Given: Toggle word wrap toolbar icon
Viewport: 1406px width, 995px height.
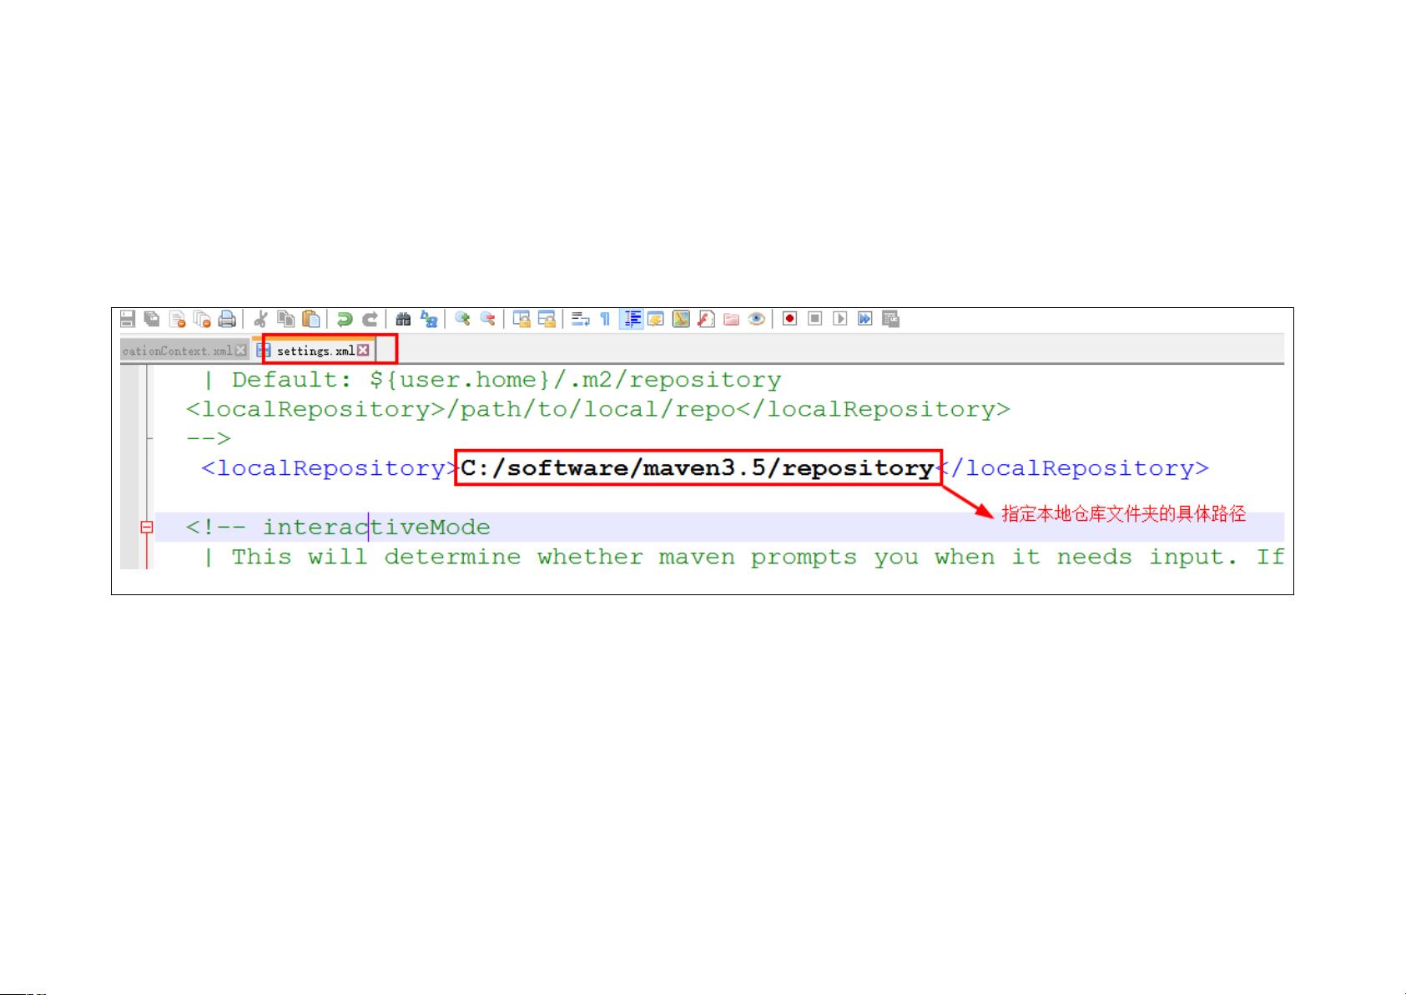Looking at the screenshot, I should coord(581,319).
